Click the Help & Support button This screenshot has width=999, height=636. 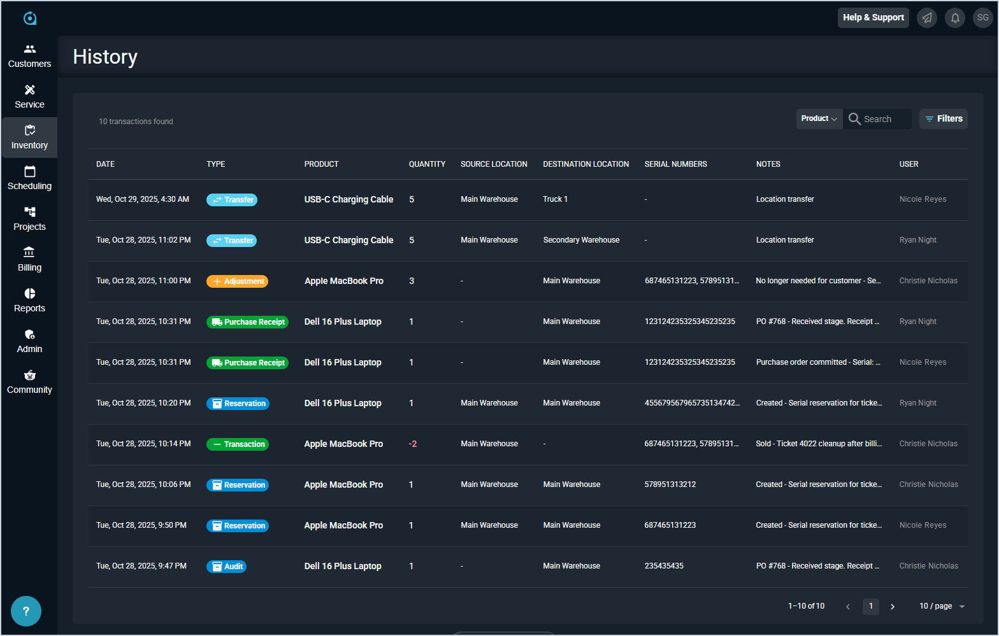pyautogui.click(x=873, y=18)
